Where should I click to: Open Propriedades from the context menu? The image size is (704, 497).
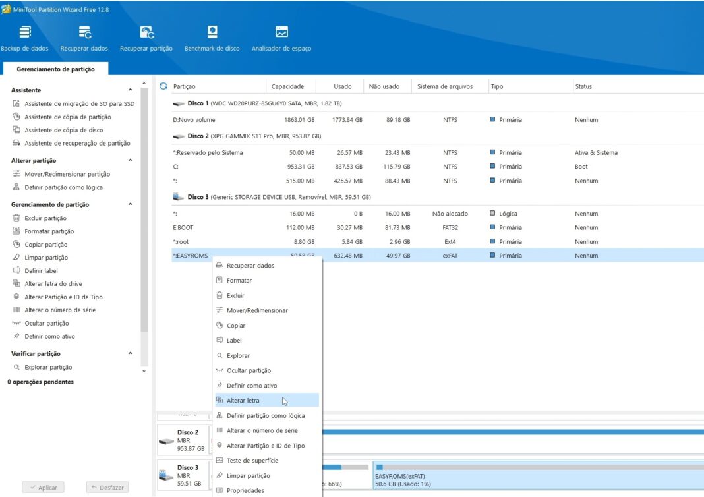coord(245,490)
